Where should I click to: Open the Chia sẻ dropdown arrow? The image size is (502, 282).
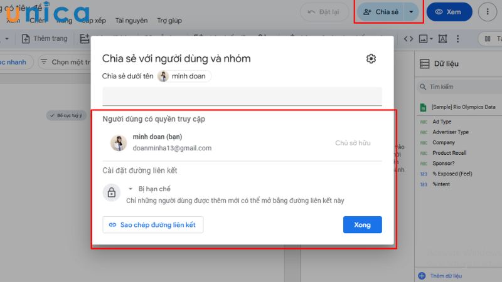click(411, 12)
